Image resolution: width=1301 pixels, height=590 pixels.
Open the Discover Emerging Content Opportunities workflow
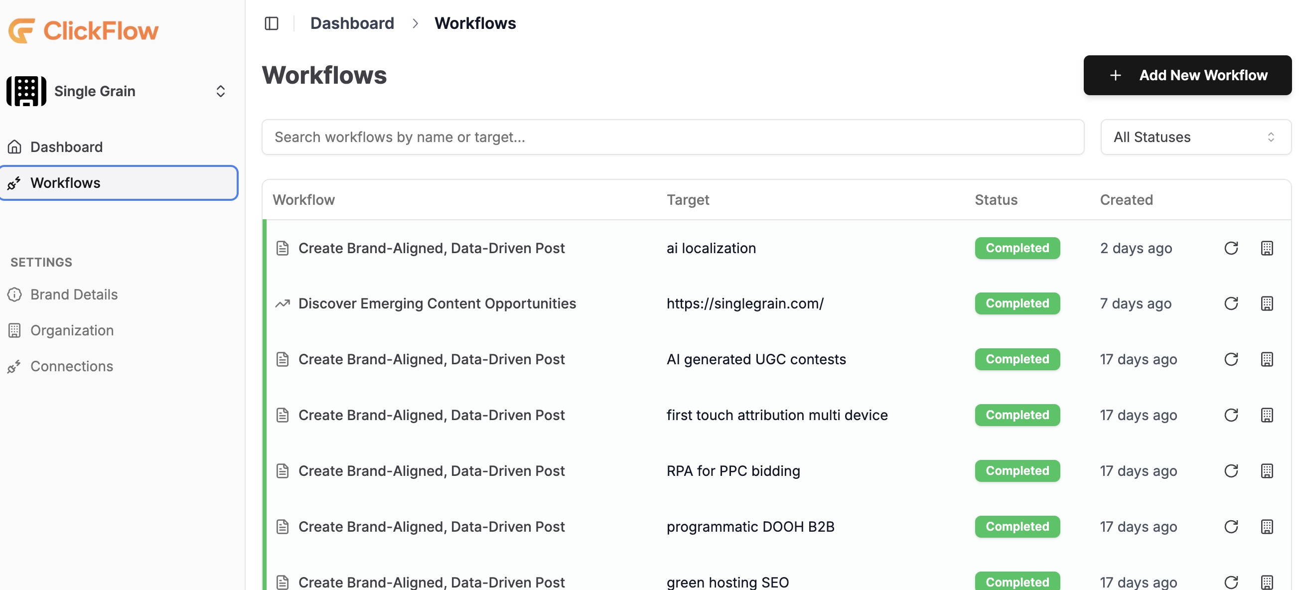(437, 303)
